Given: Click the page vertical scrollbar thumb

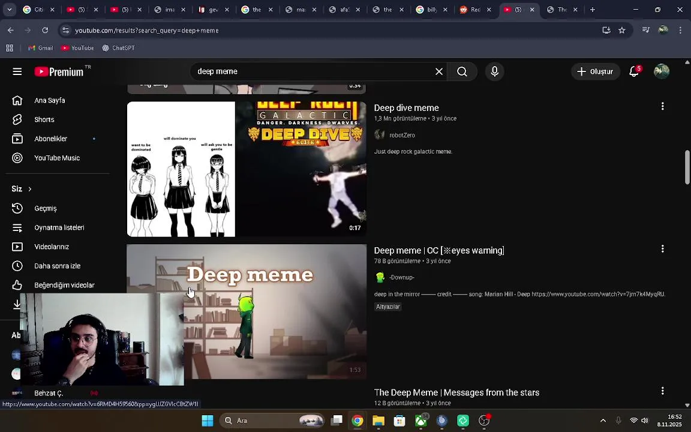Looking at the screenshot, I should click(x=687, y=167).
